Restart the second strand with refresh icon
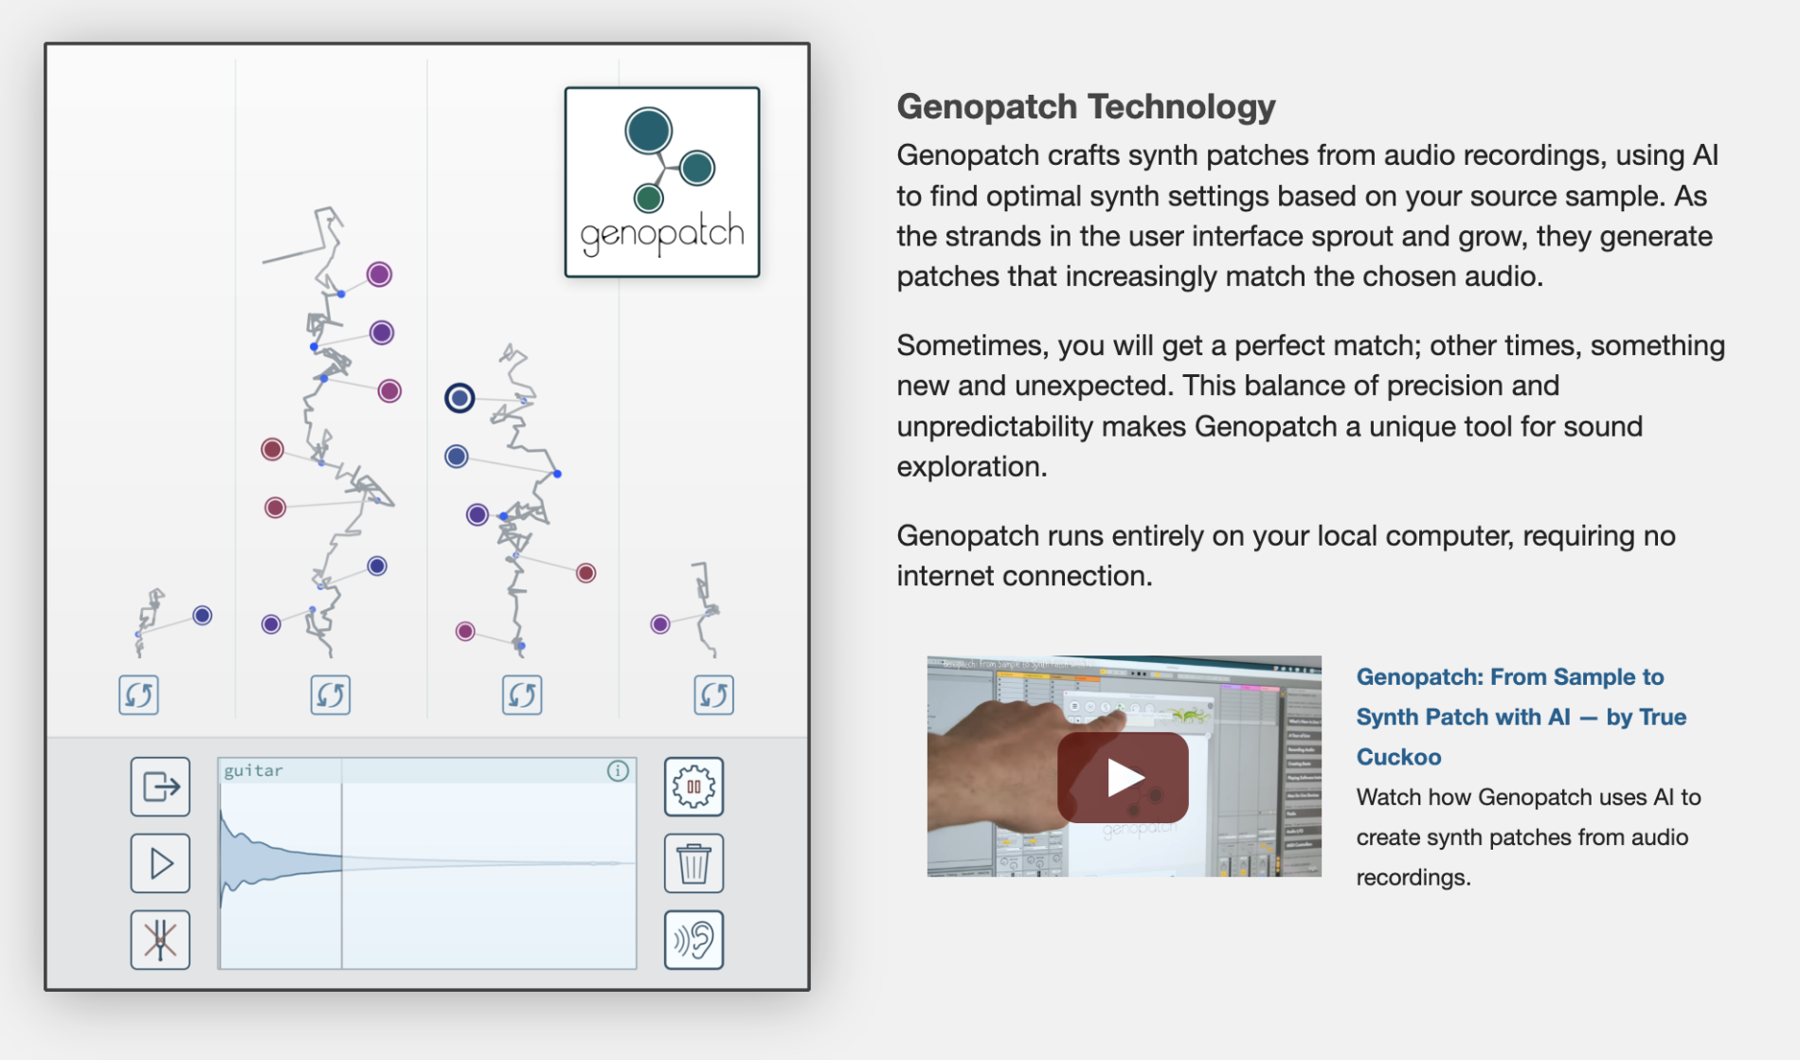Screen dimensions: 1800x1060 [x=331, y=695]
